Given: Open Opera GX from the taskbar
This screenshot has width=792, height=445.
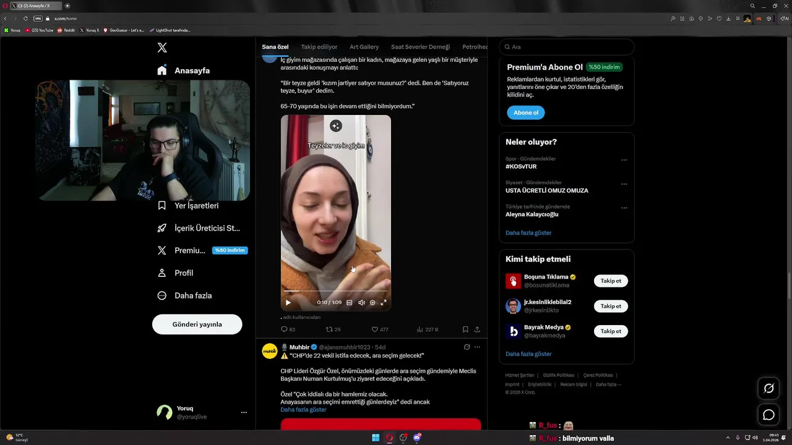Looking at the screenshot, I should pos(390,438).
